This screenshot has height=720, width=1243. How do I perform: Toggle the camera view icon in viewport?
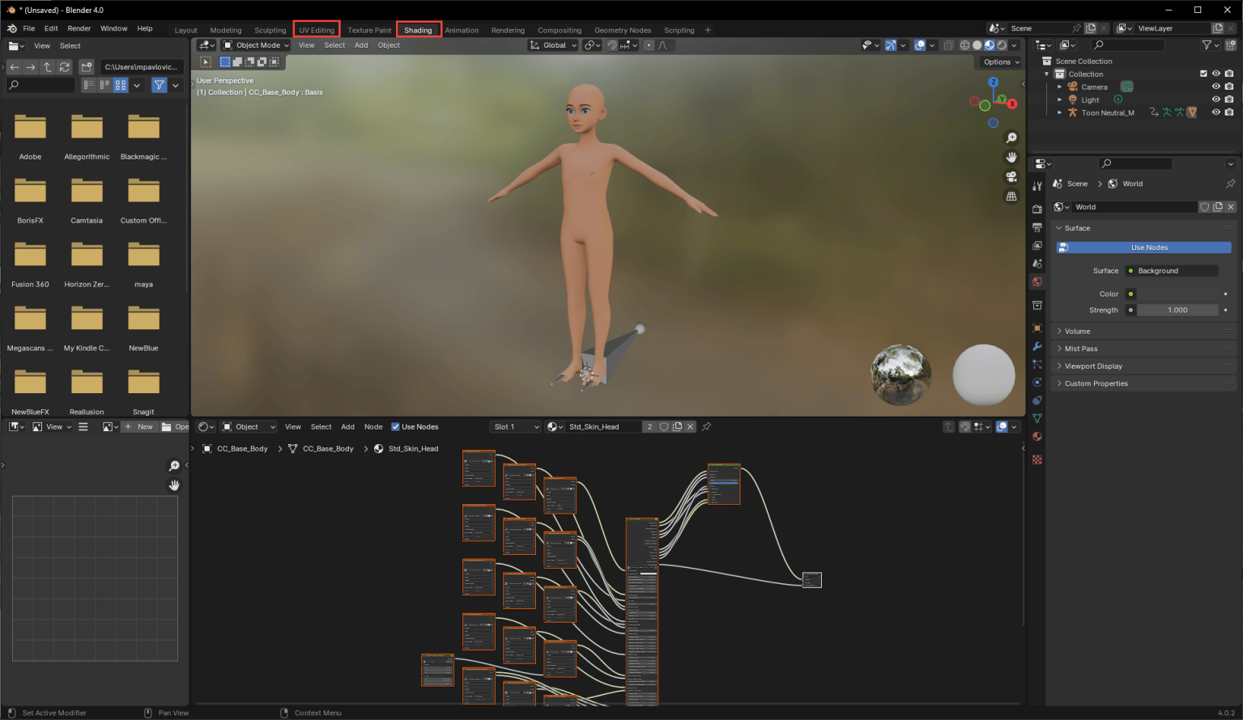pyautogui.click(x=1011, y=176)
